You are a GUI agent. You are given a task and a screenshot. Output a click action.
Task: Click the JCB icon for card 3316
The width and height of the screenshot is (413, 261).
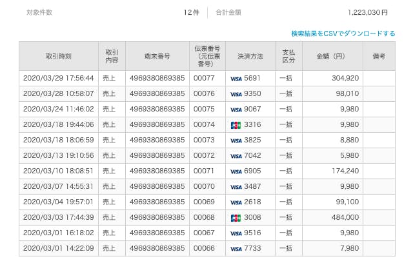tap(236, 124)
